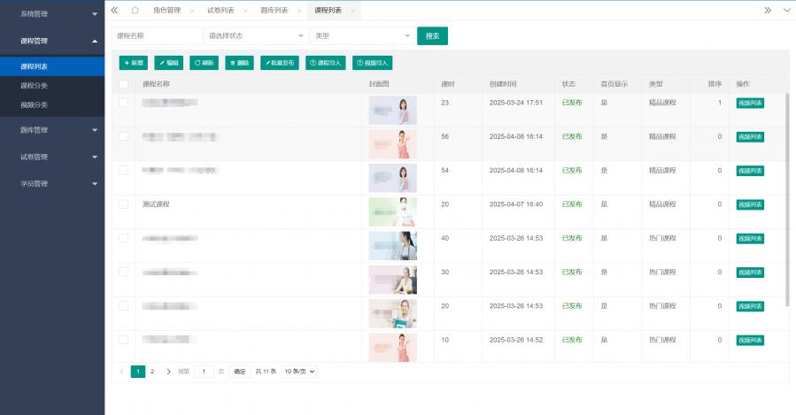
Task: Collapse sidebar with double-left arrow icon
Action: tap(114, 10)
